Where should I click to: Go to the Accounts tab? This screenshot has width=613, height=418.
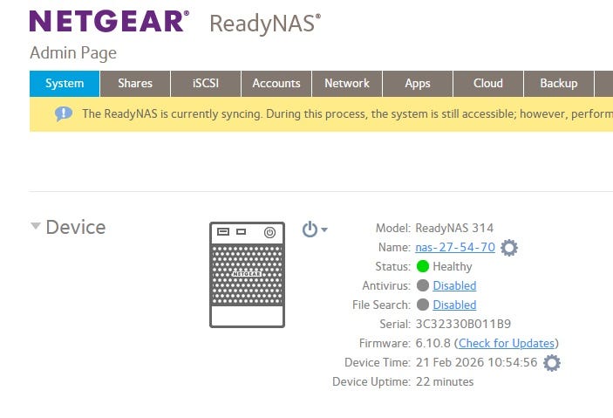pyautogui.click(x=276, y=84)
